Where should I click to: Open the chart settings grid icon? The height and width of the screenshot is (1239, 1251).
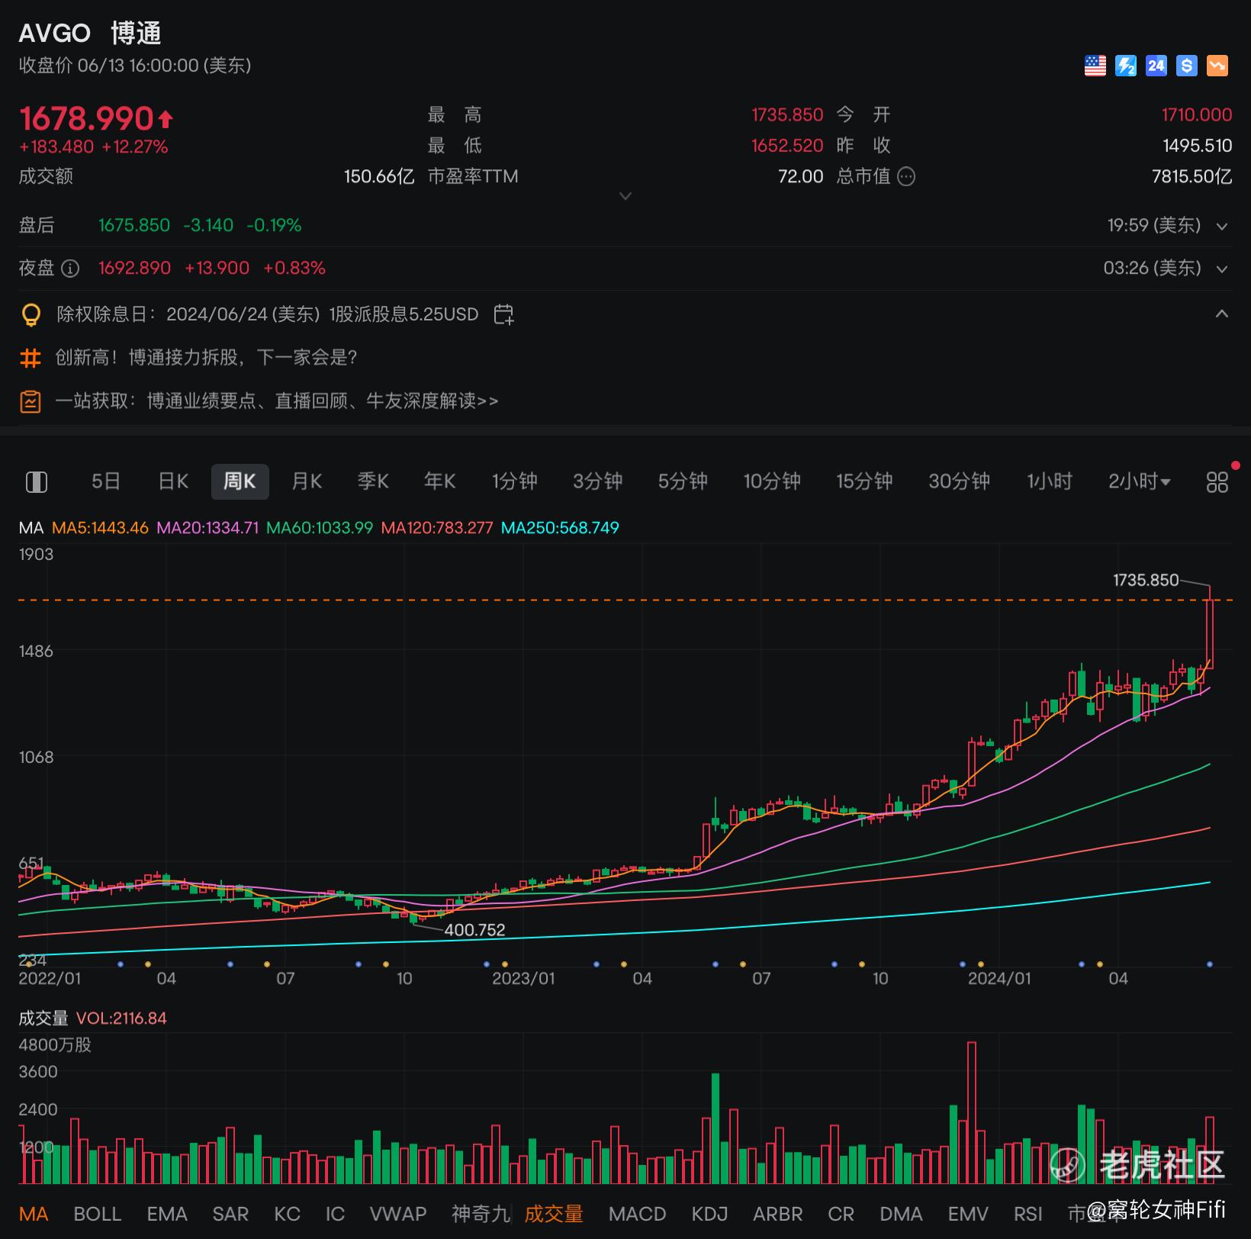tap(1217, 481)
